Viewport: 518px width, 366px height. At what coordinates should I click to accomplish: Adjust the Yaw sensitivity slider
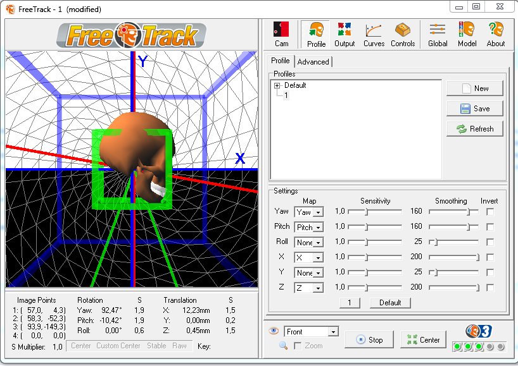click(x=375, y=212)
